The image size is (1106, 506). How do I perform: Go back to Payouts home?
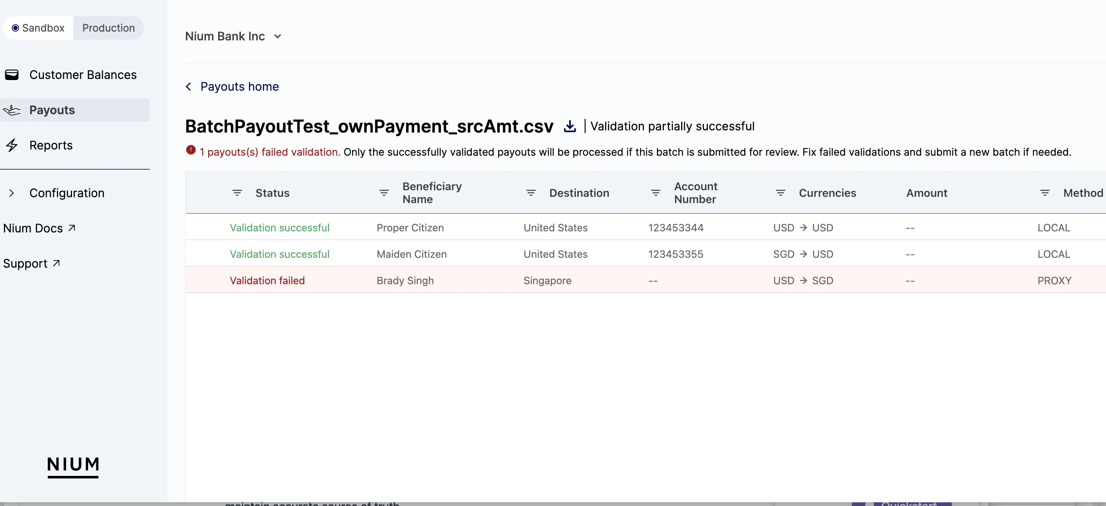tap(239, 87)
